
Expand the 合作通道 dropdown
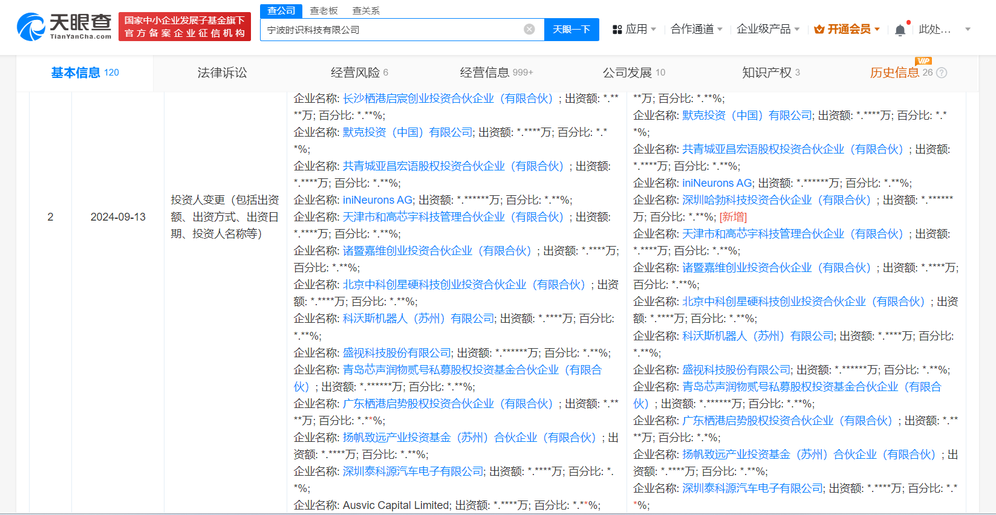tap(697, 29)
